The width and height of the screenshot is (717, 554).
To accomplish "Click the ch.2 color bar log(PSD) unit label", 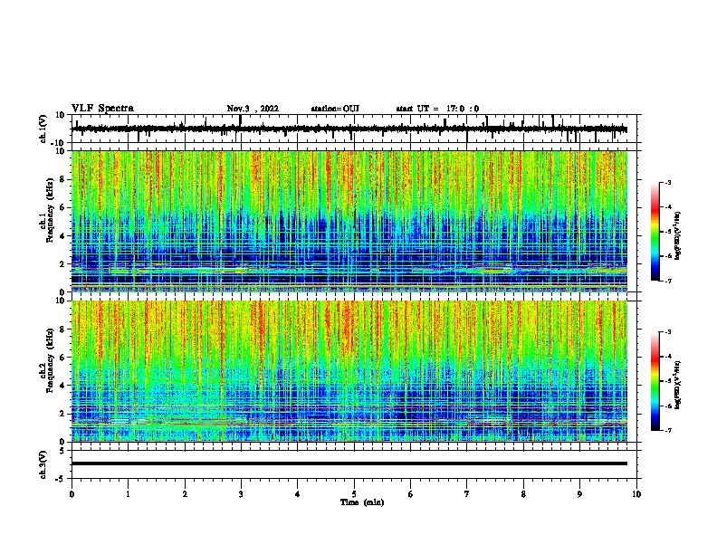I will (x=678, y=385).
